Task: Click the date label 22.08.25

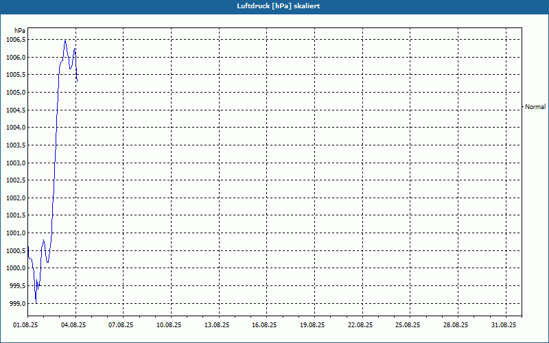Action: pyautogui.click(x=360, y=325)
